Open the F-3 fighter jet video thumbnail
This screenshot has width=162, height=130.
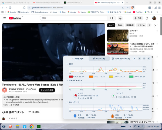pos(118,48)
